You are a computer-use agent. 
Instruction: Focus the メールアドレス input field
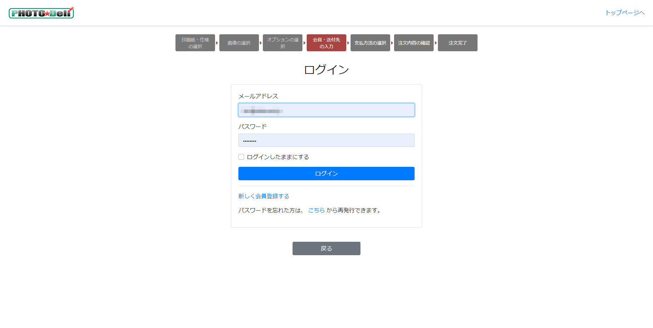[x=326, y=110]
